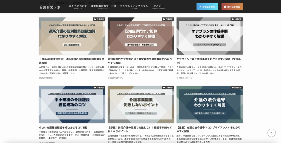Click 介護経営 category tag on 個別機能訓練加算 card
The width and height of the screenshot is (281, 143).
99,19
